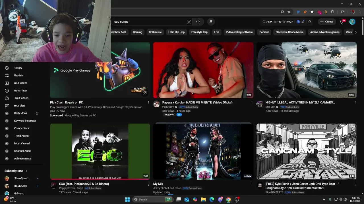
Task: Open the History icon in the sidebar
Action: click(7, 68)
